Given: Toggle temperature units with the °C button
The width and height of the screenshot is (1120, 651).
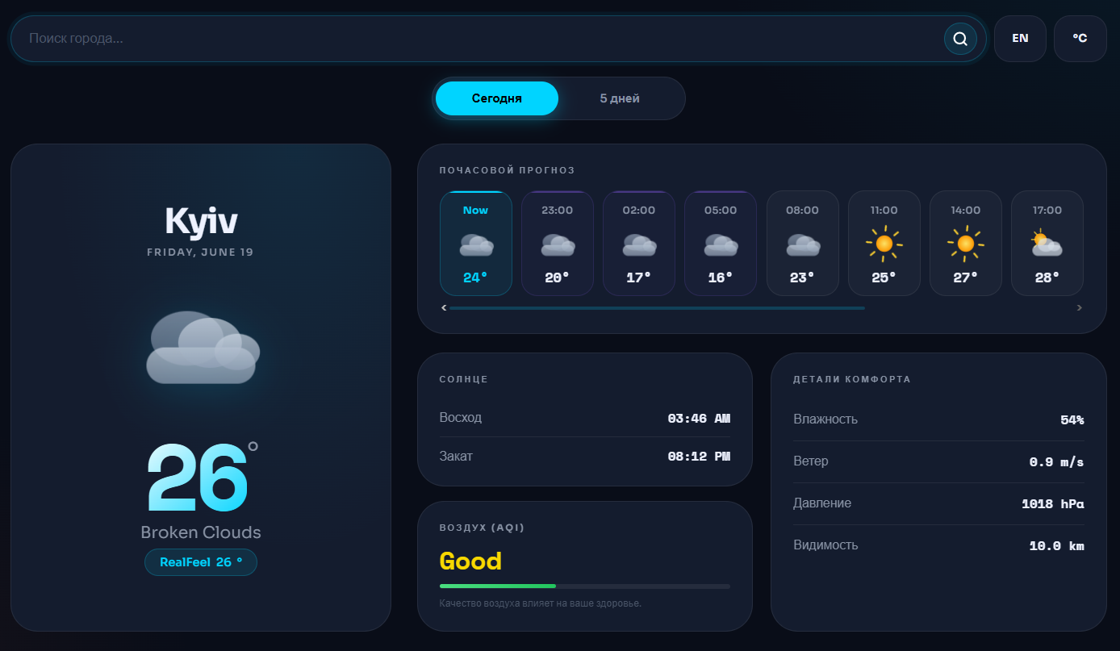Looking at the screenshot, I should coord(1080,39).
